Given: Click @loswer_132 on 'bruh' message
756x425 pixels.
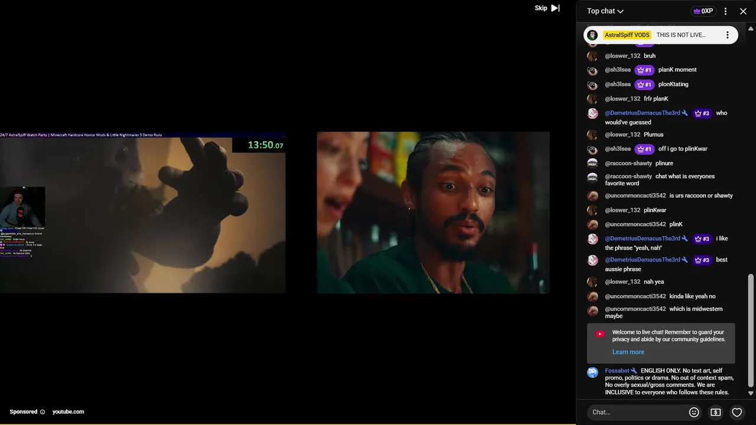Looking at the screenshot, I should (623, 56).
